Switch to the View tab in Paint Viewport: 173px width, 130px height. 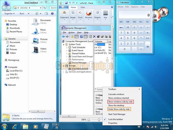pos(82,7)
